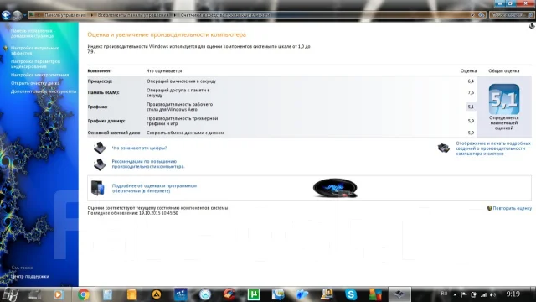Click RAM score value 7,5

(x=471, y=92)
